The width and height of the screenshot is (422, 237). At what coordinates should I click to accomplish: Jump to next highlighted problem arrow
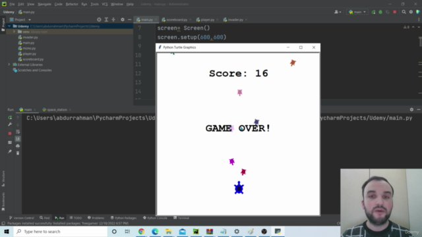[419, 27]
